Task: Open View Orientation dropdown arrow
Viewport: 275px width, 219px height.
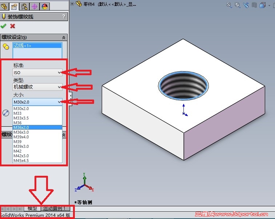Action: click(x=269, y=5)
